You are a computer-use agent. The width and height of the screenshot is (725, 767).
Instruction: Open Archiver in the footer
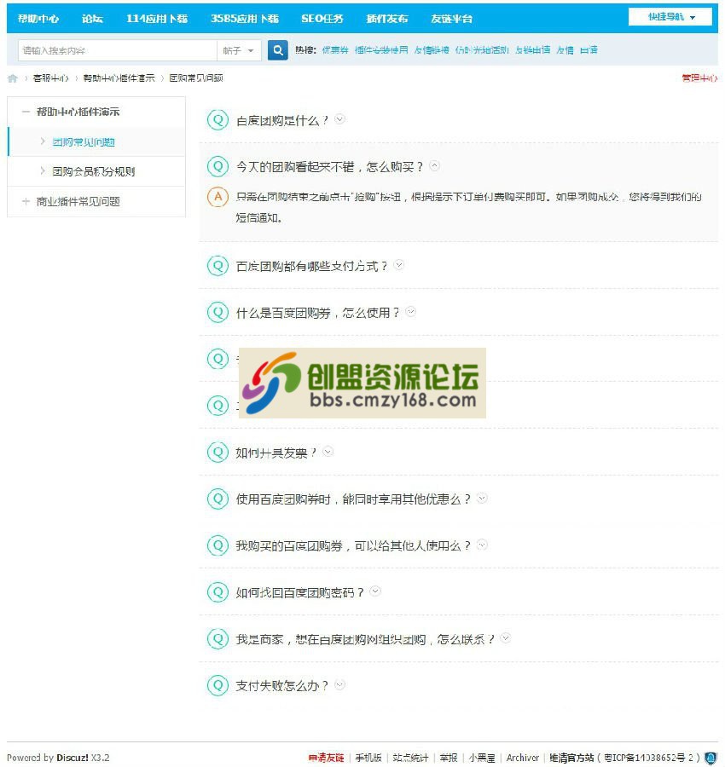(522, 758)
